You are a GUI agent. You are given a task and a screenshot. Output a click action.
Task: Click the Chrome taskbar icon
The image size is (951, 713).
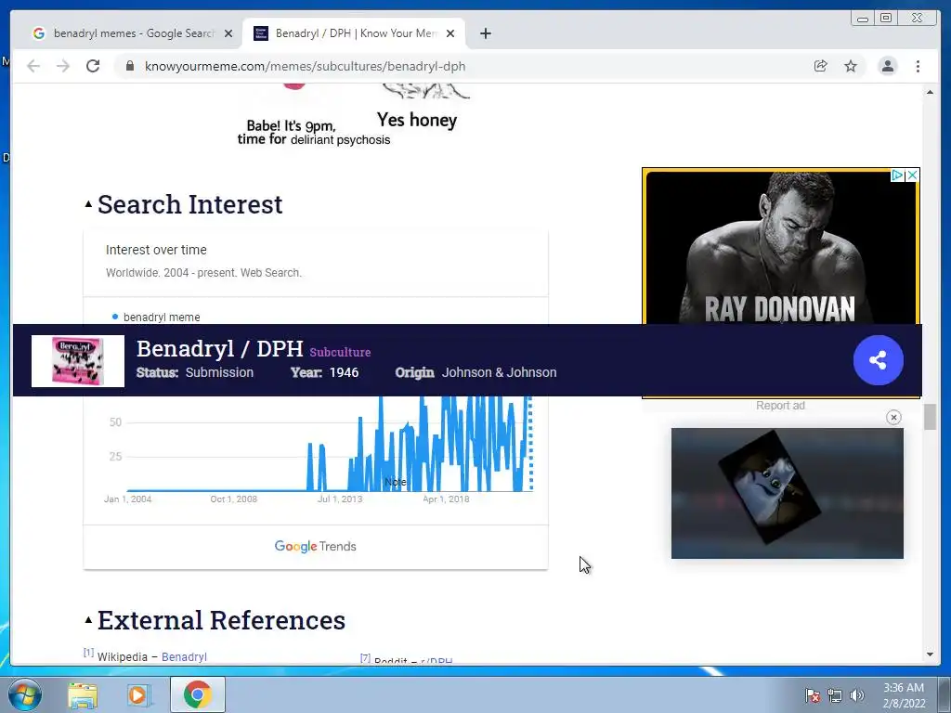pos(198,694)
